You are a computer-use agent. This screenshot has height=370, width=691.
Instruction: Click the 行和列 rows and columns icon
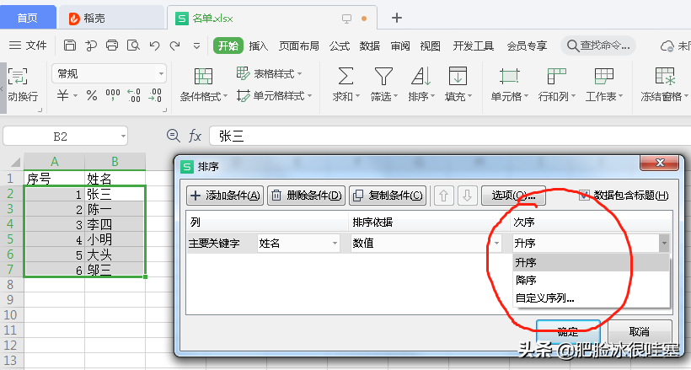[556, 77]
